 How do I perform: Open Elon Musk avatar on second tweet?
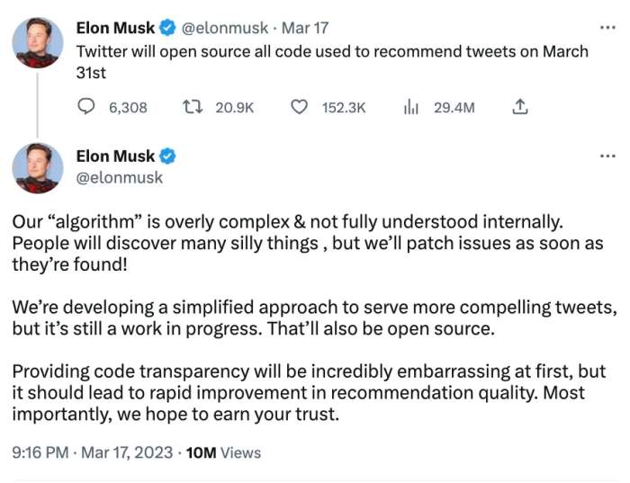[38, 167]
